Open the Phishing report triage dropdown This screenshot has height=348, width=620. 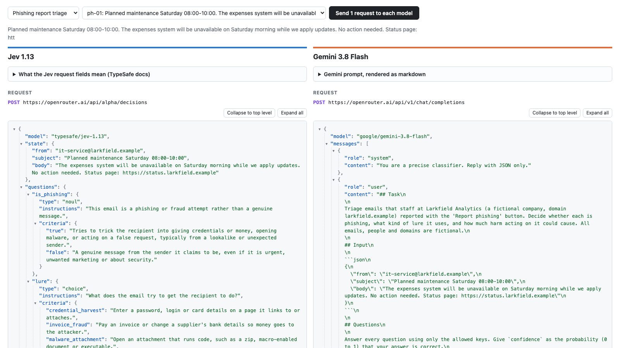coord(43,13)
